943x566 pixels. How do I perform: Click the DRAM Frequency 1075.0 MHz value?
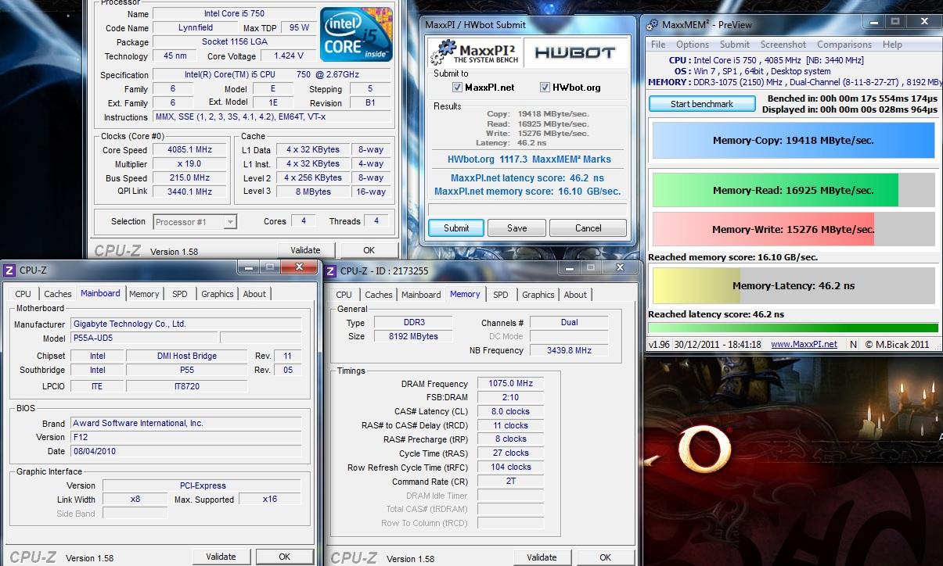pyautogui.click(x=510, y=384)
